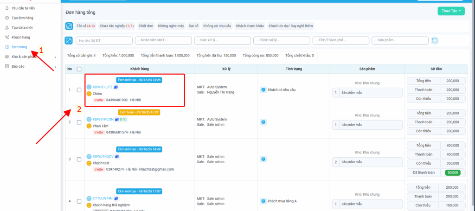Click the bell icon for Yêu cầu tư vấn

coord(6,9)
